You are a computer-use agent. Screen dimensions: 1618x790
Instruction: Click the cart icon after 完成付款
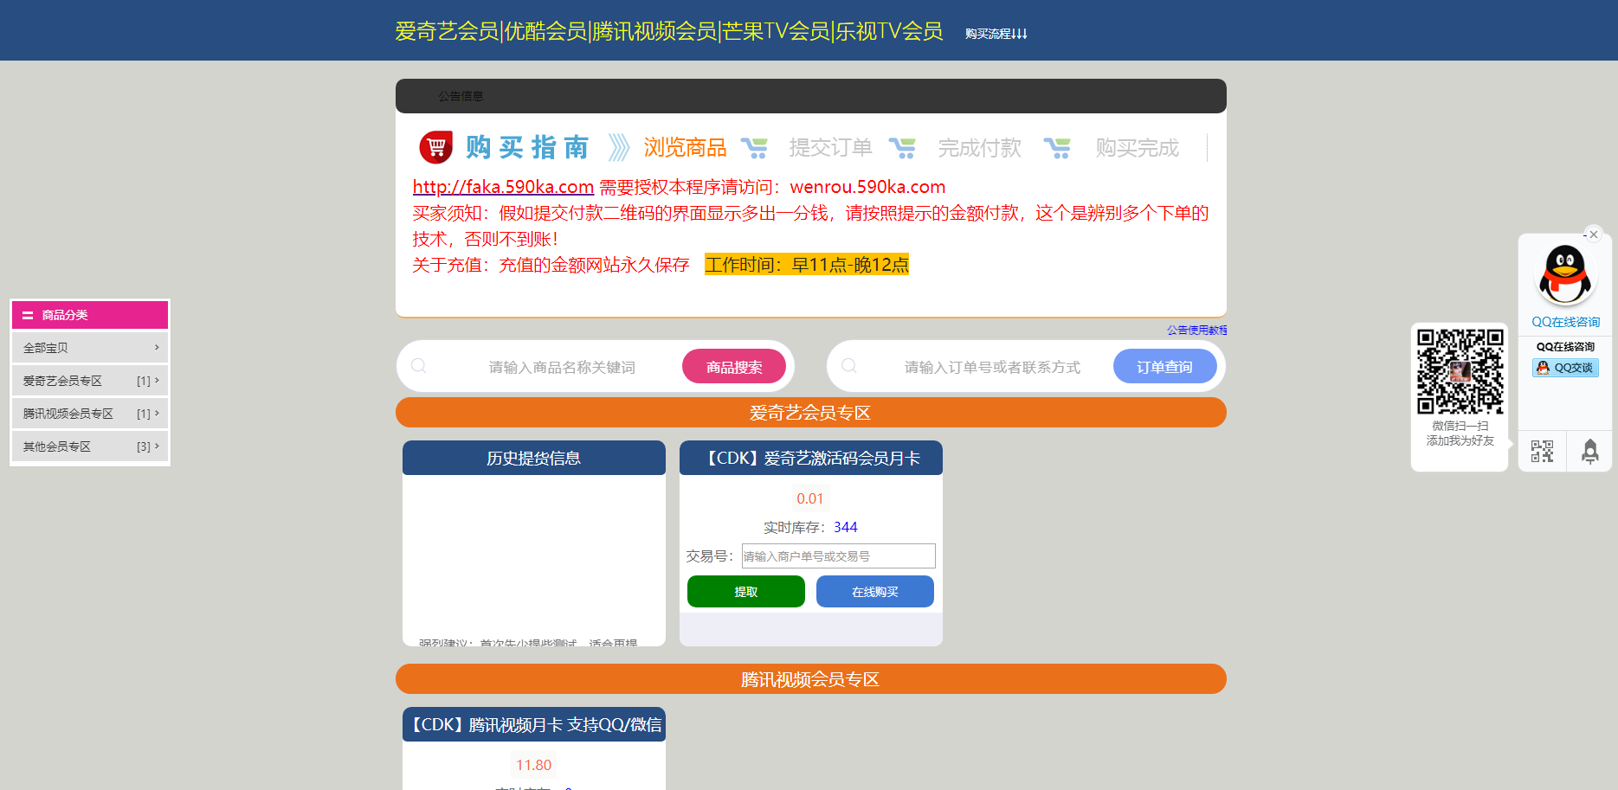tap(1057, 148)
